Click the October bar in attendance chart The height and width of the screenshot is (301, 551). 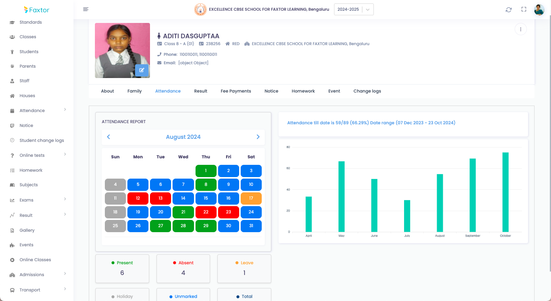click(x=505, y=192)
